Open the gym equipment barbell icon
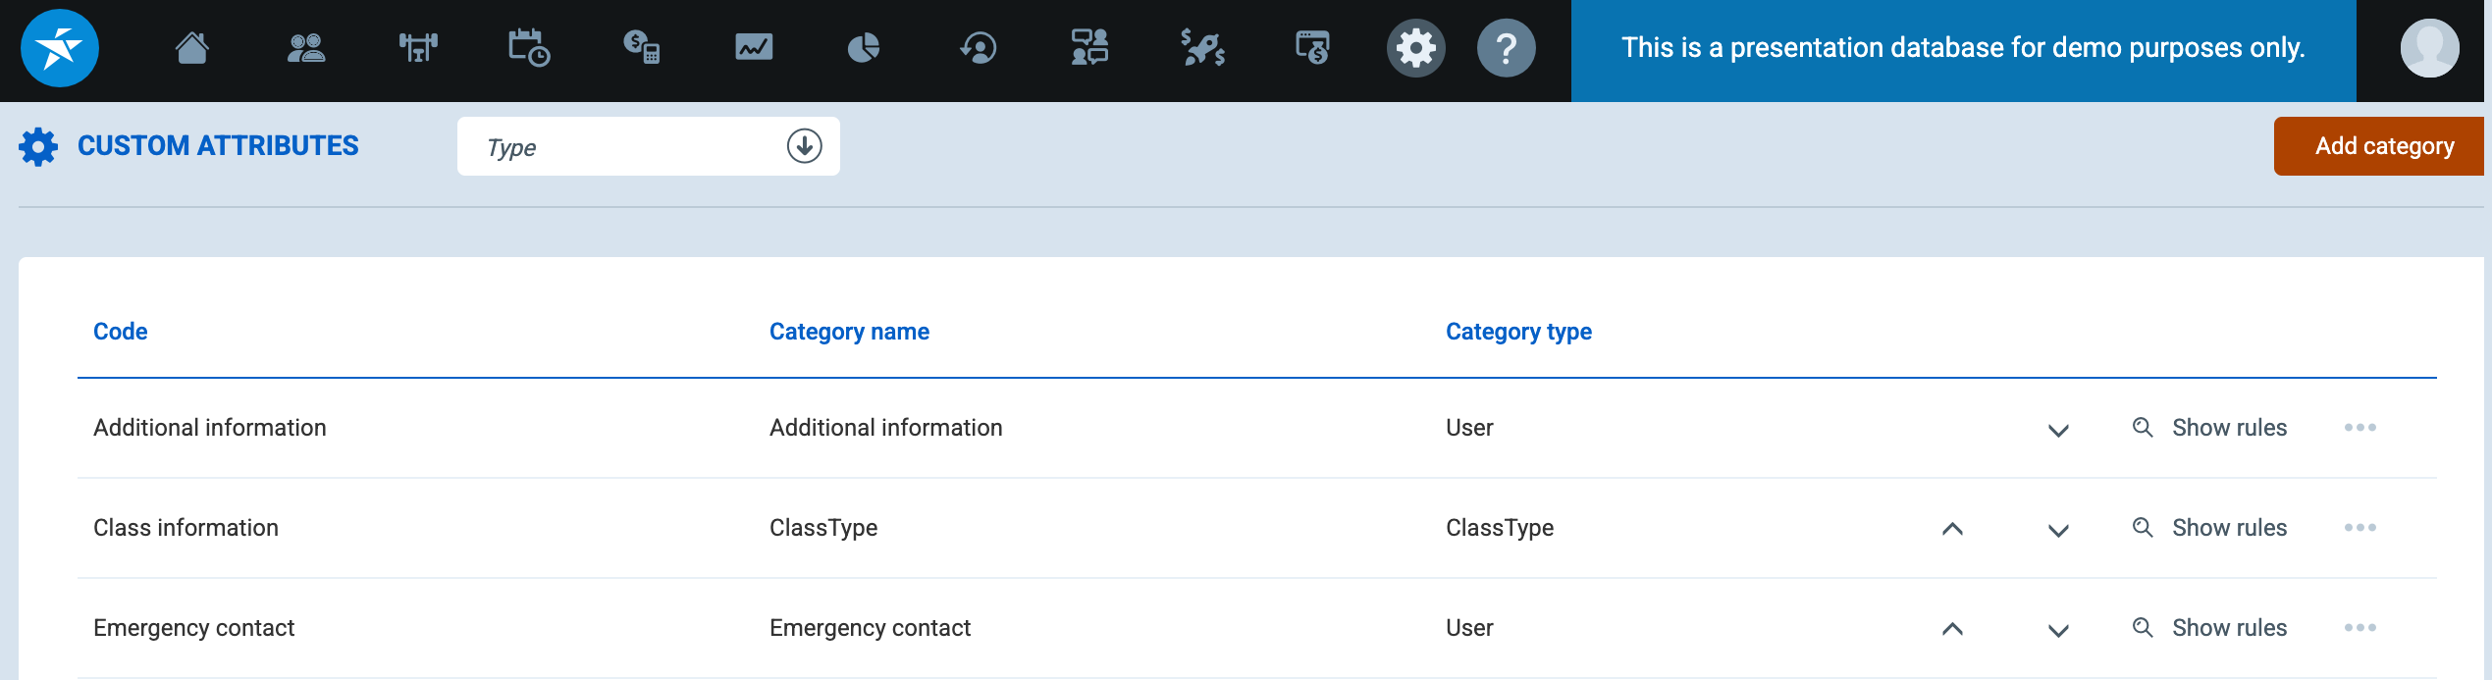 click(418, 47)
